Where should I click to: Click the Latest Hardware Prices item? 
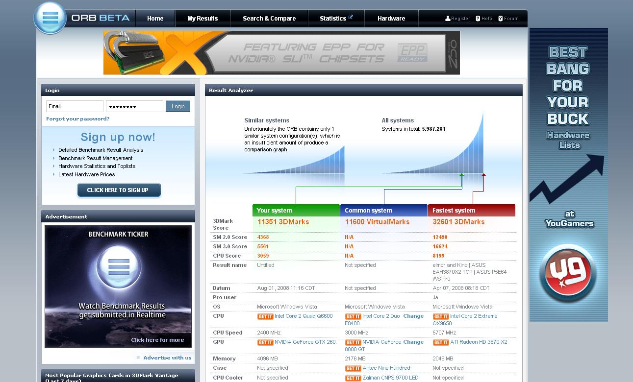[86, 174]
